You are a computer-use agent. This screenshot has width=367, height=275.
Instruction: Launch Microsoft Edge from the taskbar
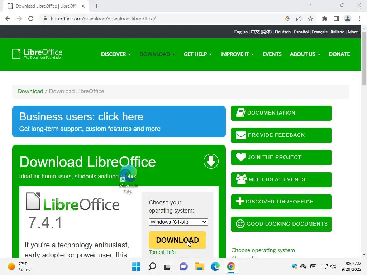[x=215, y=266]
